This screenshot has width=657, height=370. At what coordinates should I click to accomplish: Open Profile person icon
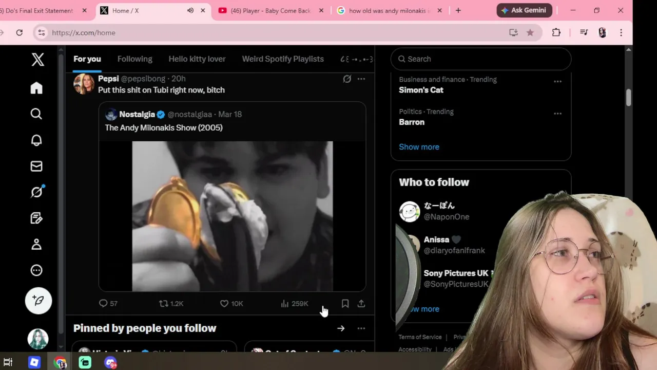tap(36, 244)
